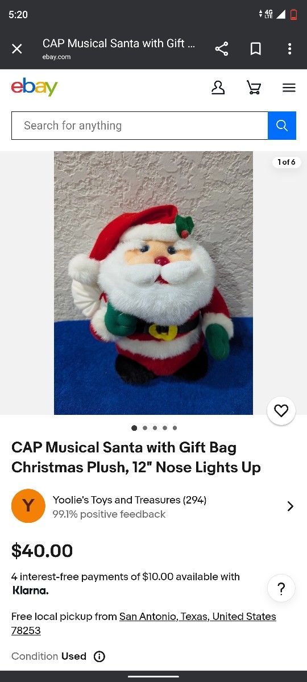307x682 pixels.
Task: Tap the orange Y seller avatar
Action: pos(28,506)
